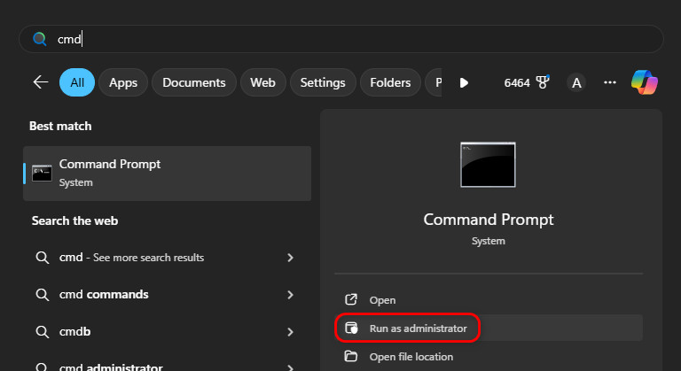Expand the 'cmd commands' suggestion chevron
Image resolution: width=681 pixels, height=371 pixels.
click(290, 294)
